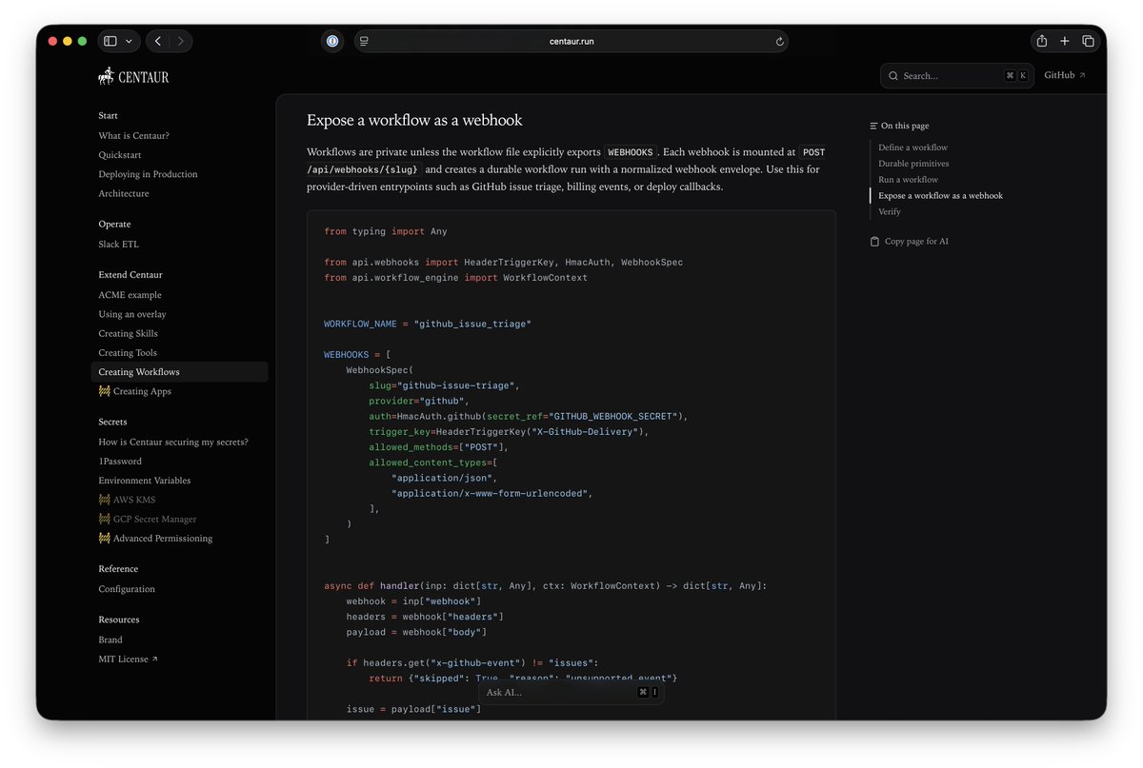This screenshot has height=768, width=1143.
Task: Open Creating Skills in the sidebar
Action: 128,333
